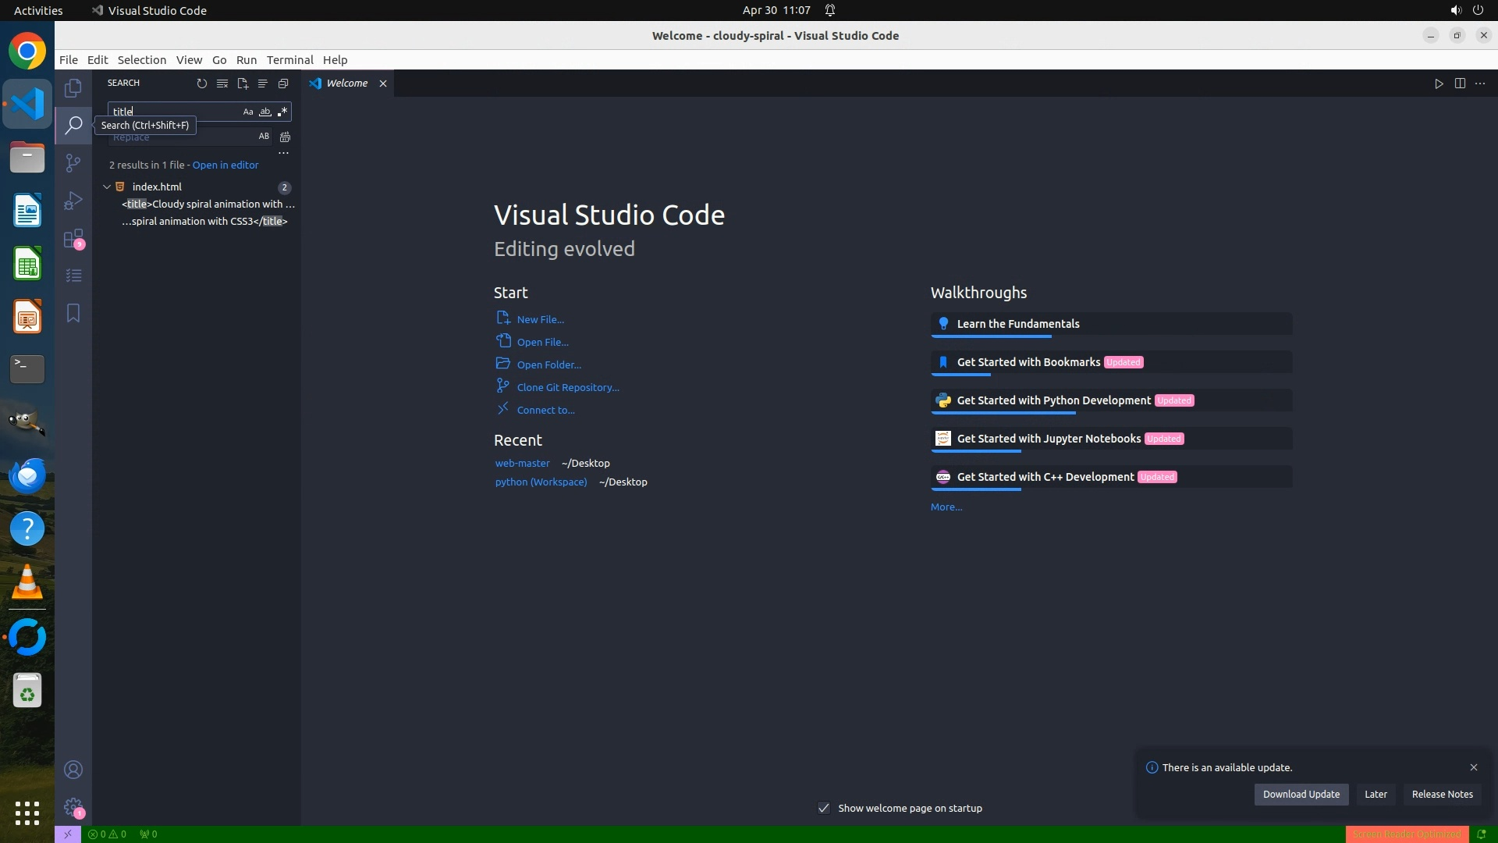Open the Bookmarks view in activity bar
Image resolution: width=1498 pixels, height=843 pixels.
tap(73, 313)
